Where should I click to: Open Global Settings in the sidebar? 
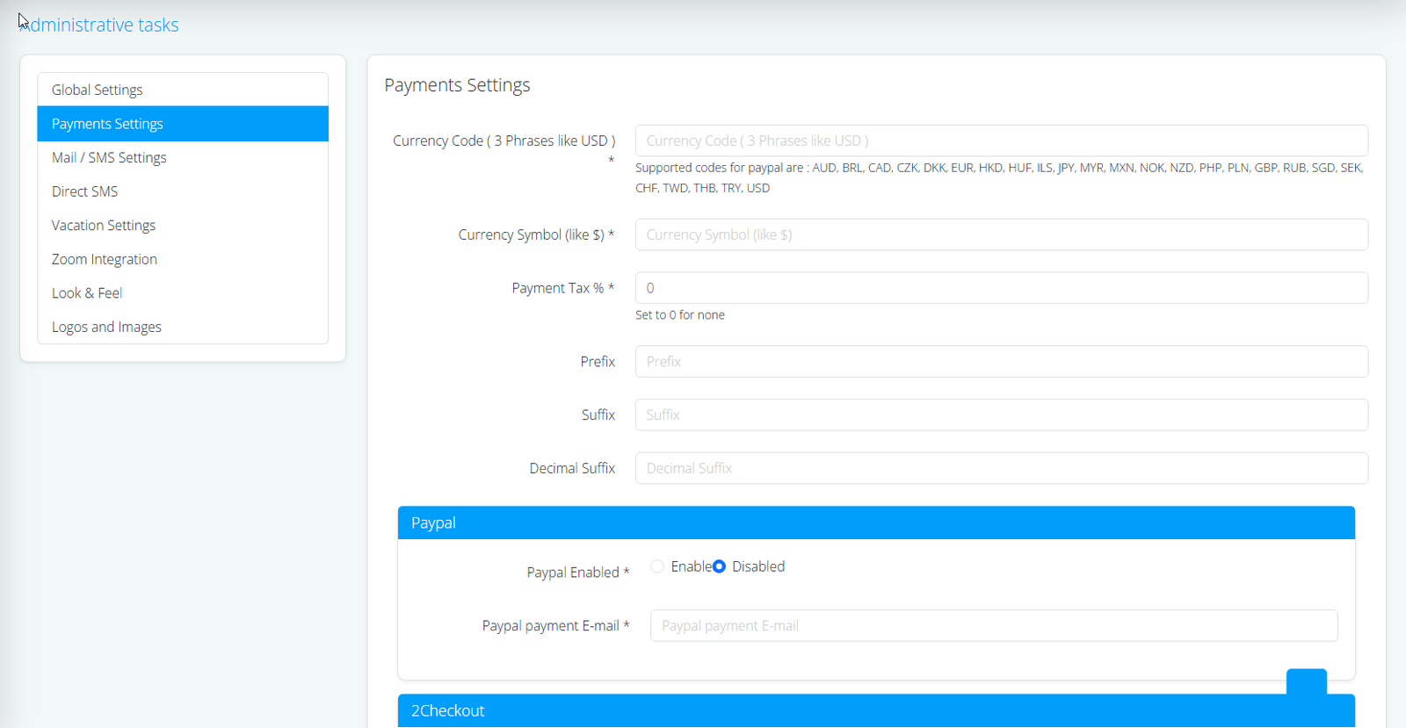pos(97,90)
